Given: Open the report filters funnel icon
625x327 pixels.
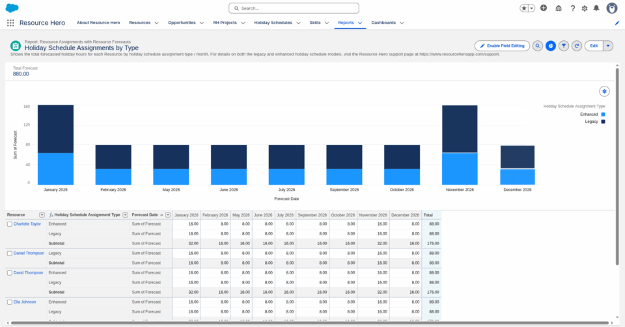Looking at the screenshot, I should pyautogui.click(x=564, y=46).
